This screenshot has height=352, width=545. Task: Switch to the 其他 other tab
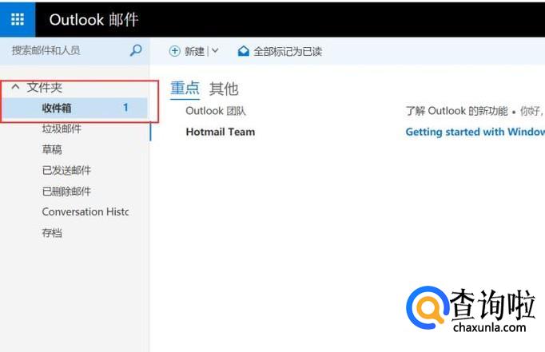[224, 89]
